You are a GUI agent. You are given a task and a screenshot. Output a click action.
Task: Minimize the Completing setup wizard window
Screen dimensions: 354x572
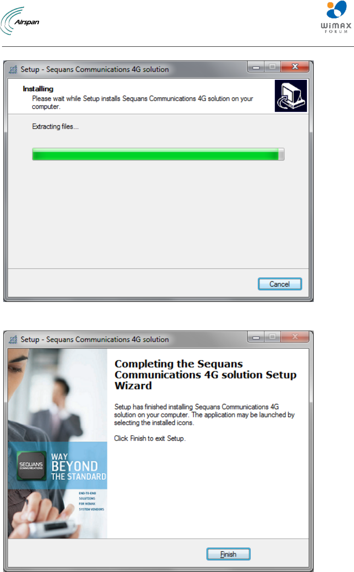coord(256,337)
